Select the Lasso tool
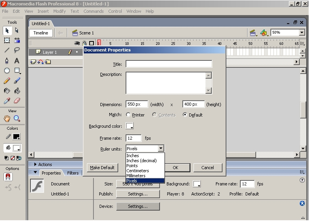The width and height of the screenshot is (309, 221). (x=17, y=50)
